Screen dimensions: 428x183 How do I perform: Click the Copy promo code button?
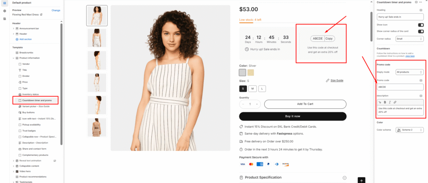click(x=329, y=38)
